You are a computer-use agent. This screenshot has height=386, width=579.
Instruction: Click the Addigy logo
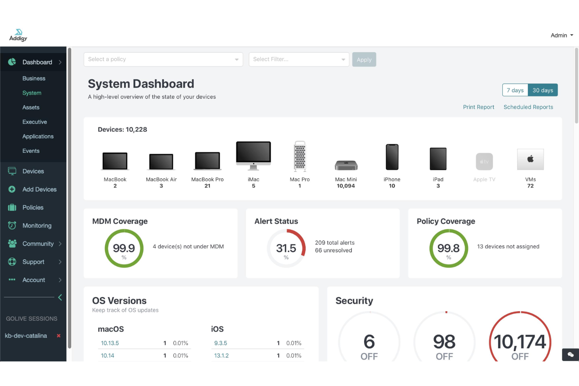(x=18, y=35)
